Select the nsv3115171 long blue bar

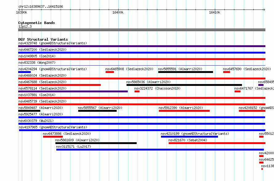160,150
